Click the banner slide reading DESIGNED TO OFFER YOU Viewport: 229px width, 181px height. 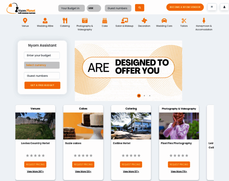128,71
